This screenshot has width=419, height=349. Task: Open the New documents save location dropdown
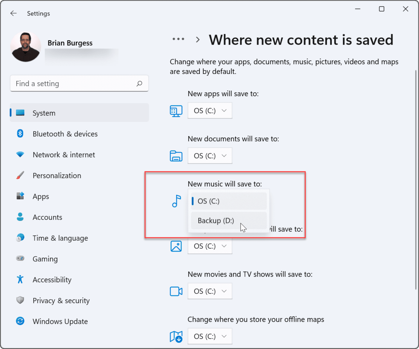(210, 155)
